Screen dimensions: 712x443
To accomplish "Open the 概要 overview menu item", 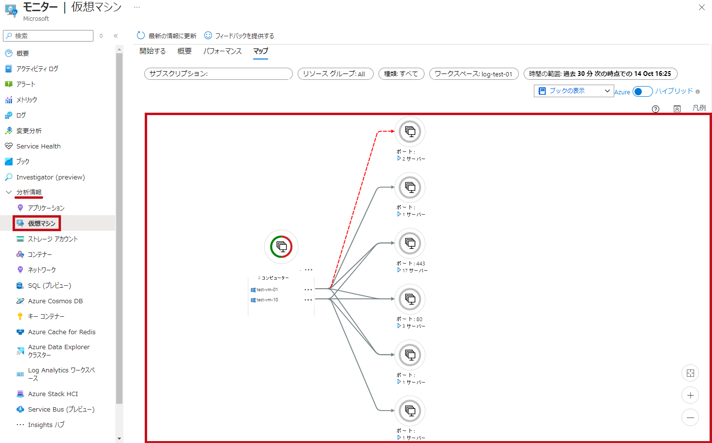I will pos(23,53).
